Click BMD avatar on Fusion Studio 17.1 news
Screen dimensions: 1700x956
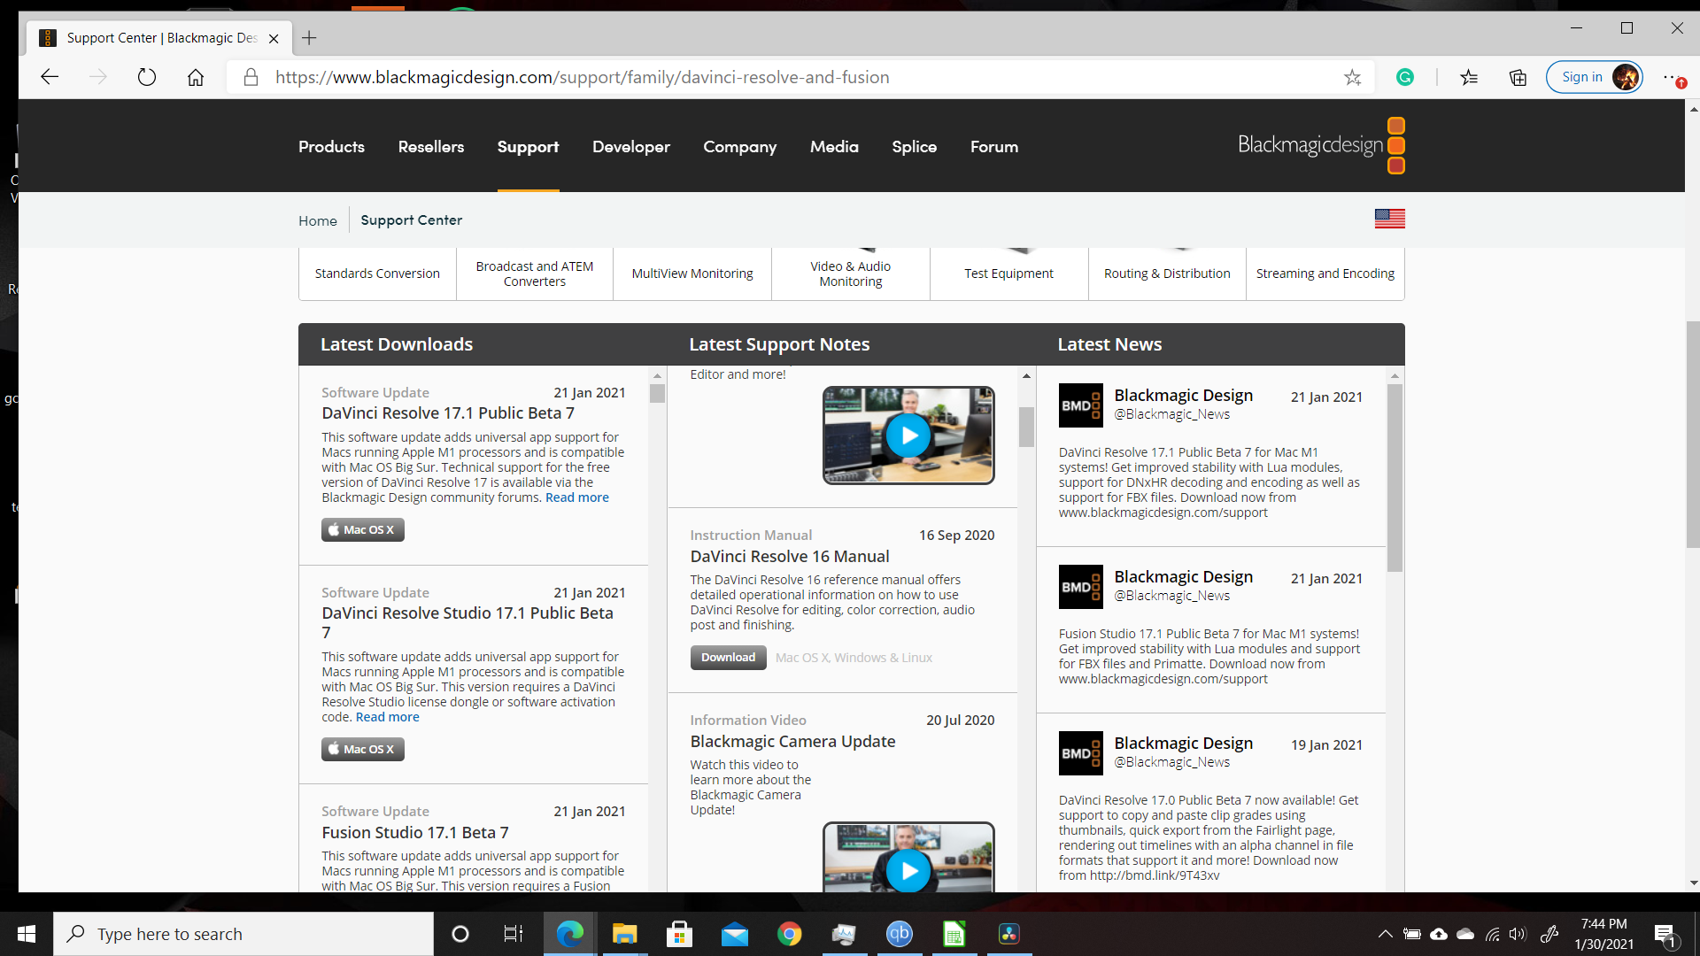[x=1080, y=587]
